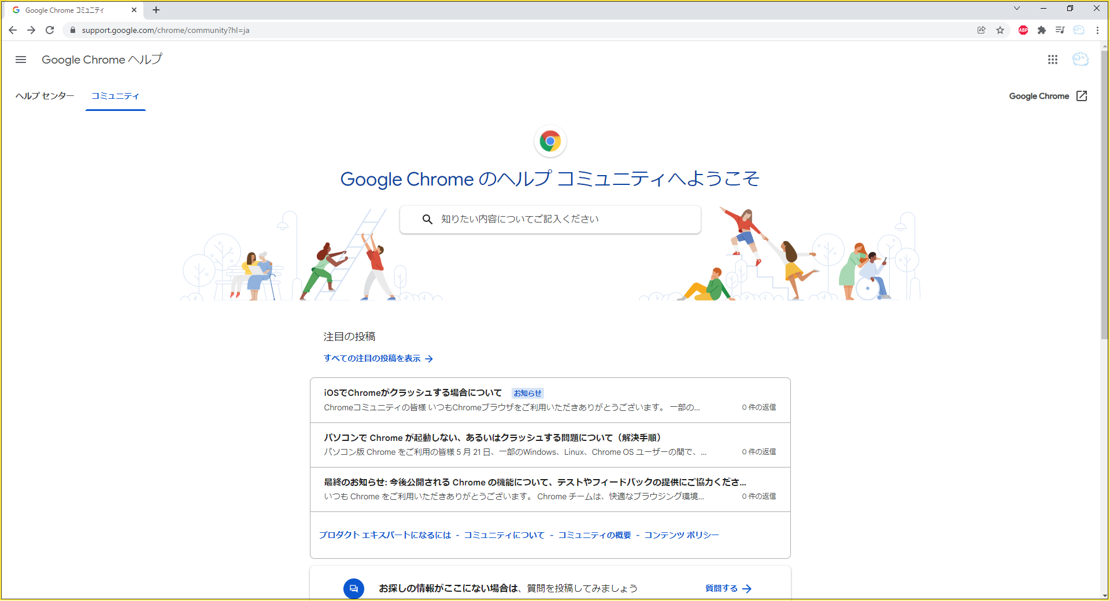
Task: Go forward with the browser forward arrow
Action: pos(31,30)
